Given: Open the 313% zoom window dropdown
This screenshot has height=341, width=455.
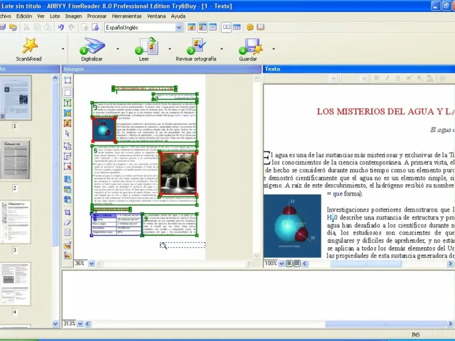Looking at the screenshot, I should (x=80, y=323).
